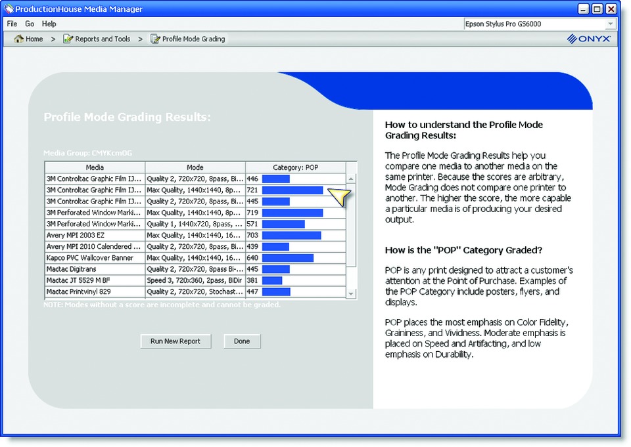Click the Run New Report button
Image resolution: width=631 pixels, height=447 pixels.
(x=175, y=341)
